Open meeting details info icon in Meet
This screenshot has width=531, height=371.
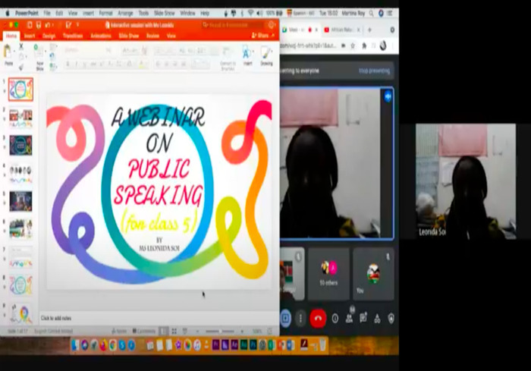335,319
